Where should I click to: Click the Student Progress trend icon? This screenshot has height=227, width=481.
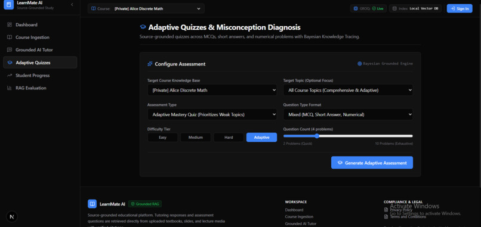coord(10,75)
